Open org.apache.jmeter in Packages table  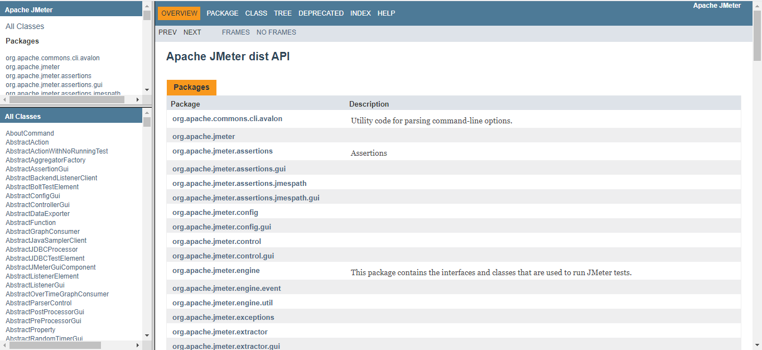pyautogui.click(x=204, y=137)
